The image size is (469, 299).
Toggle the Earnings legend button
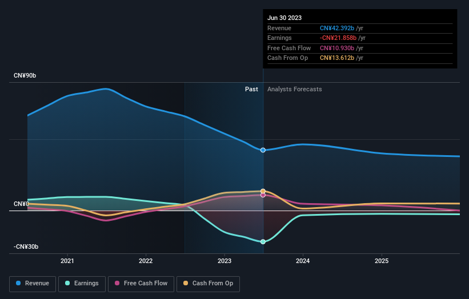point(82,284)
